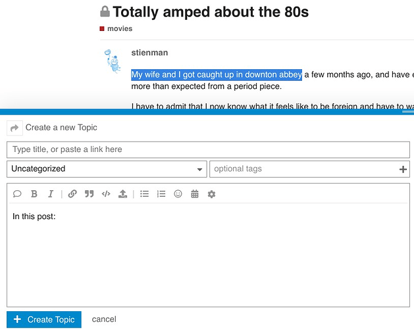The height and width of the screenshot is (329, 414).
Task: Toggle italic formatting in composer toolbar
Action: click(x=51, y=194)
